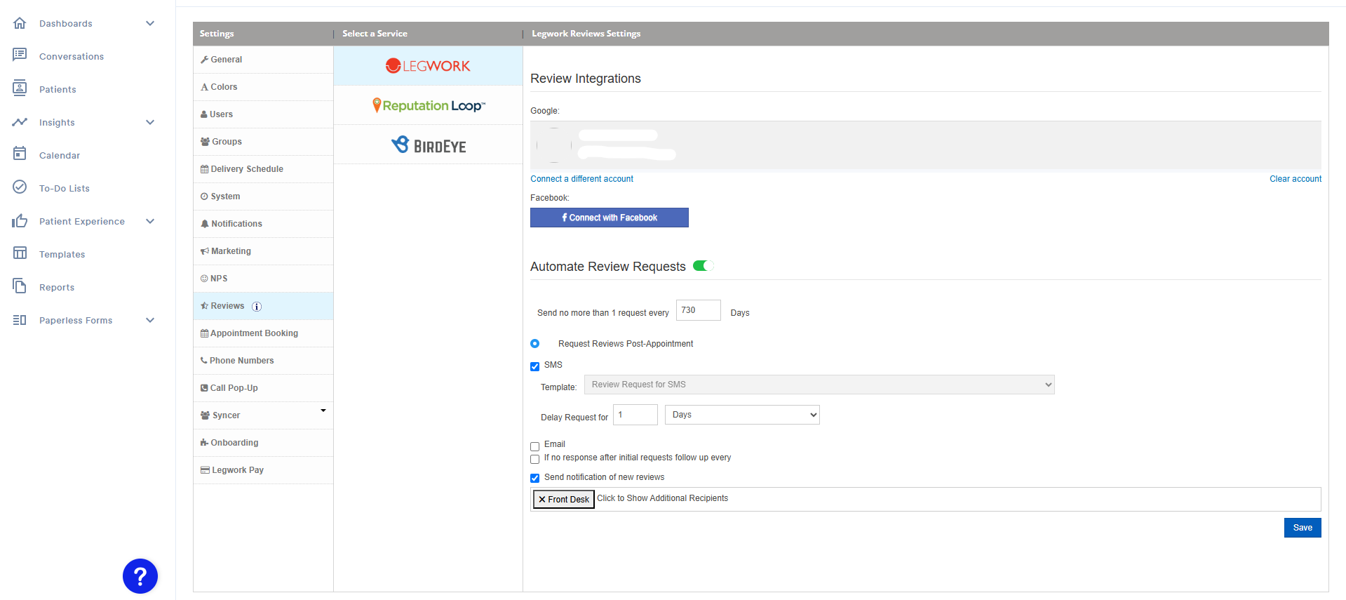
Task: Click Connect with Facebook button
Action: (609, 218)
